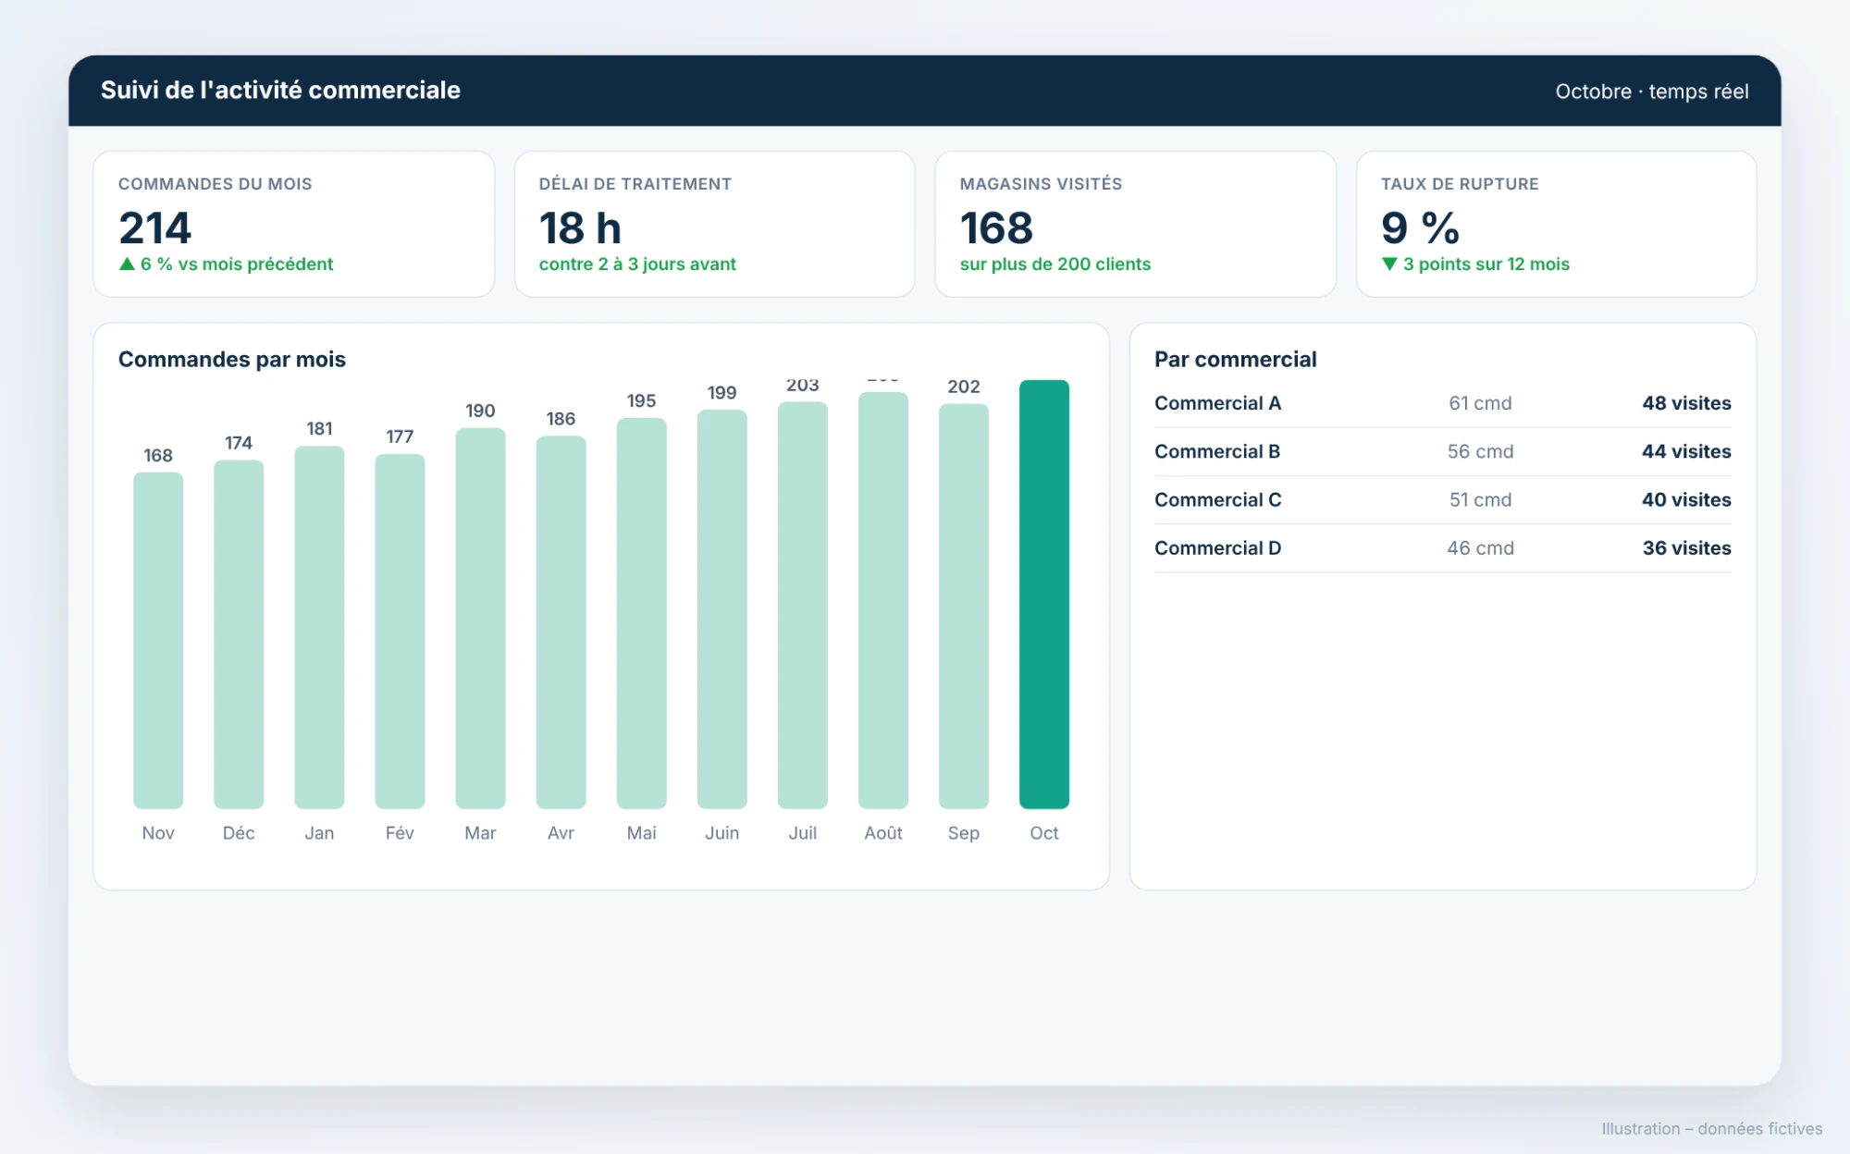Screen dimensions: 1850x1154
Task: Select the Fév bar labeled 177
Action: (x=400, y=632)
